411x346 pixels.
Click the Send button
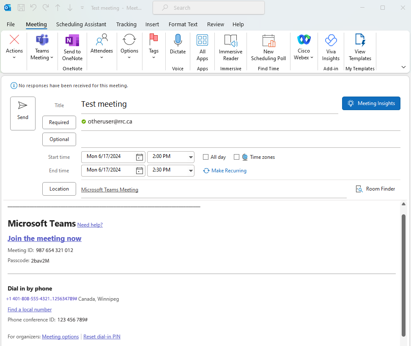coord(23,113)
